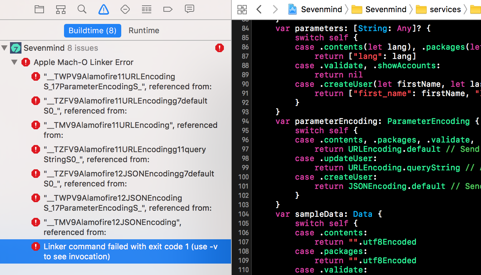Select the __TMV9Alamofire12JSONEncoding issue

point(116,227)
